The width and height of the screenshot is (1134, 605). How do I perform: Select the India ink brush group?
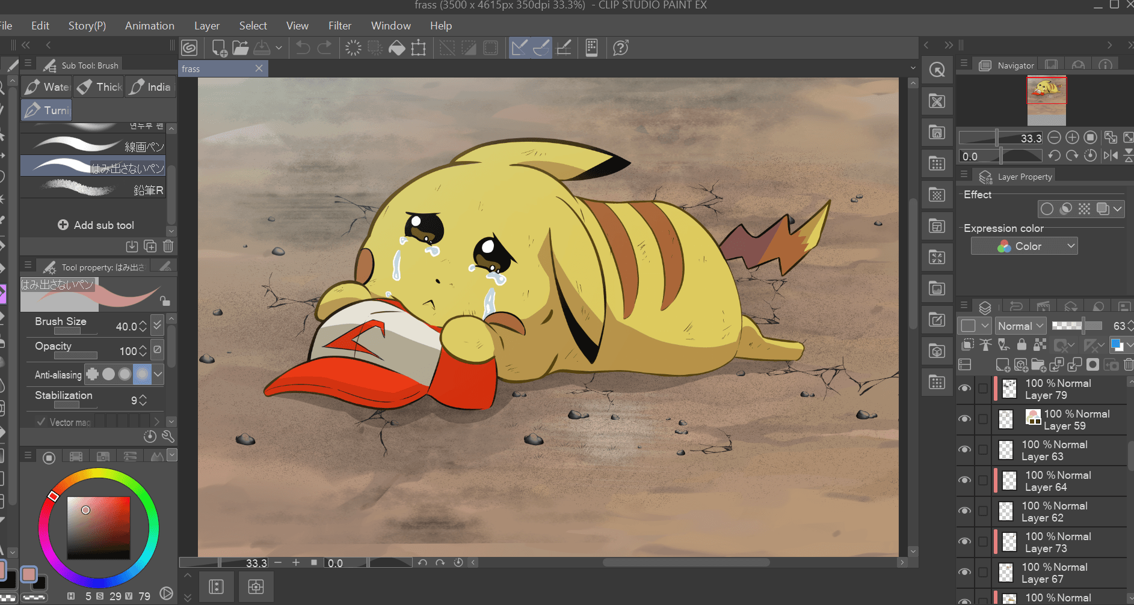(151, 87)
